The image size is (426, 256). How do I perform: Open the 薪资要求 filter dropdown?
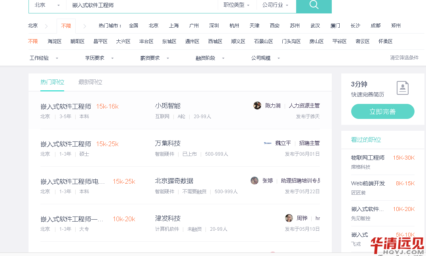point(154,58)
